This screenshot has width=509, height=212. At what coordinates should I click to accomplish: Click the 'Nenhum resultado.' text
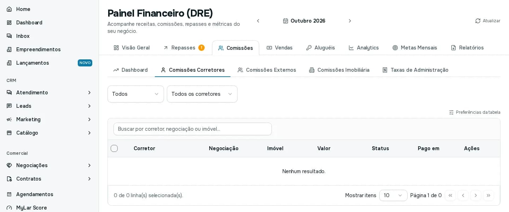[304, 171]
